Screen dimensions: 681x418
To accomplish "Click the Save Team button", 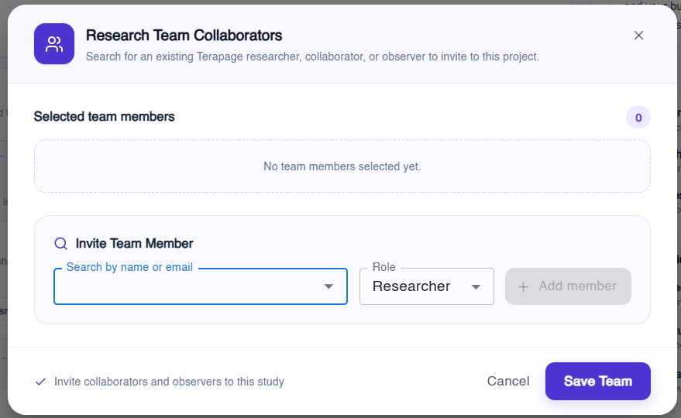I will pos(597,381).
